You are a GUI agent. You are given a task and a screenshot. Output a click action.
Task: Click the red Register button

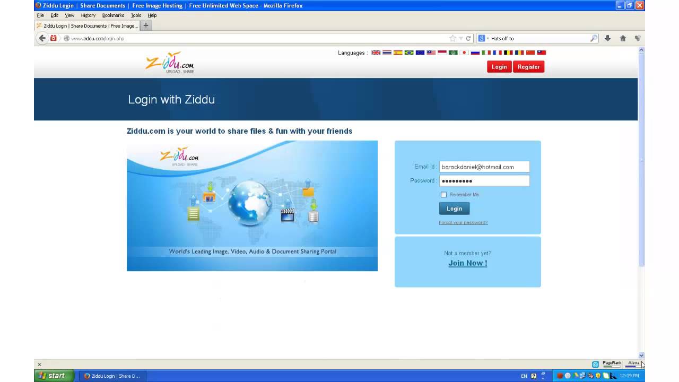529,67
